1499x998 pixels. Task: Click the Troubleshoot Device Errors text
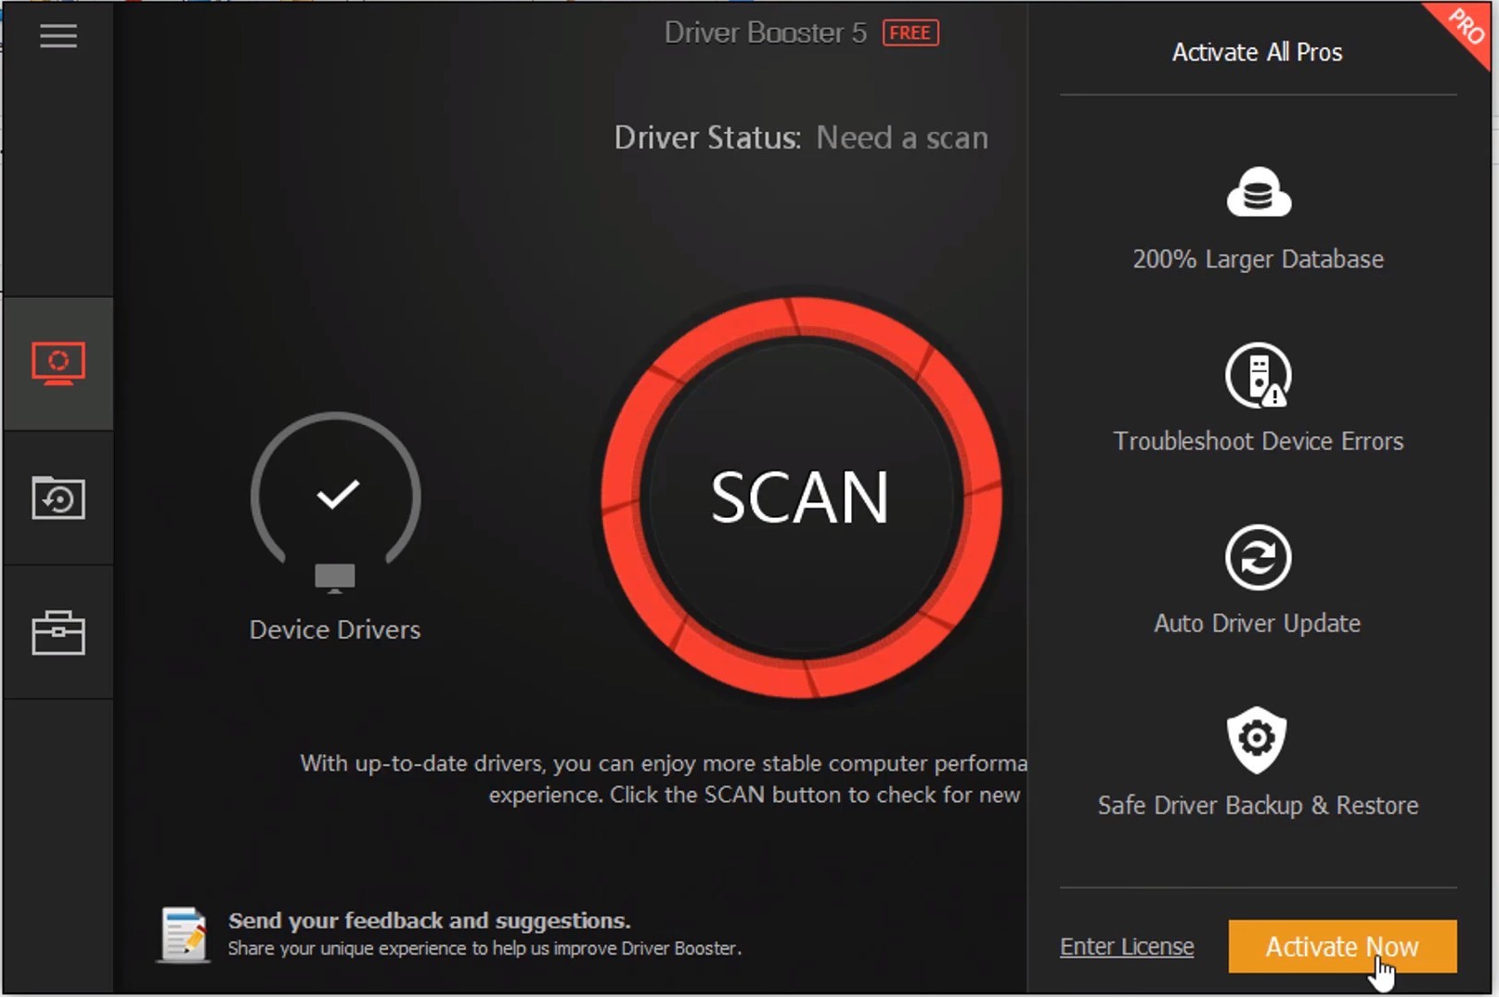click(x=1258, y=441)
